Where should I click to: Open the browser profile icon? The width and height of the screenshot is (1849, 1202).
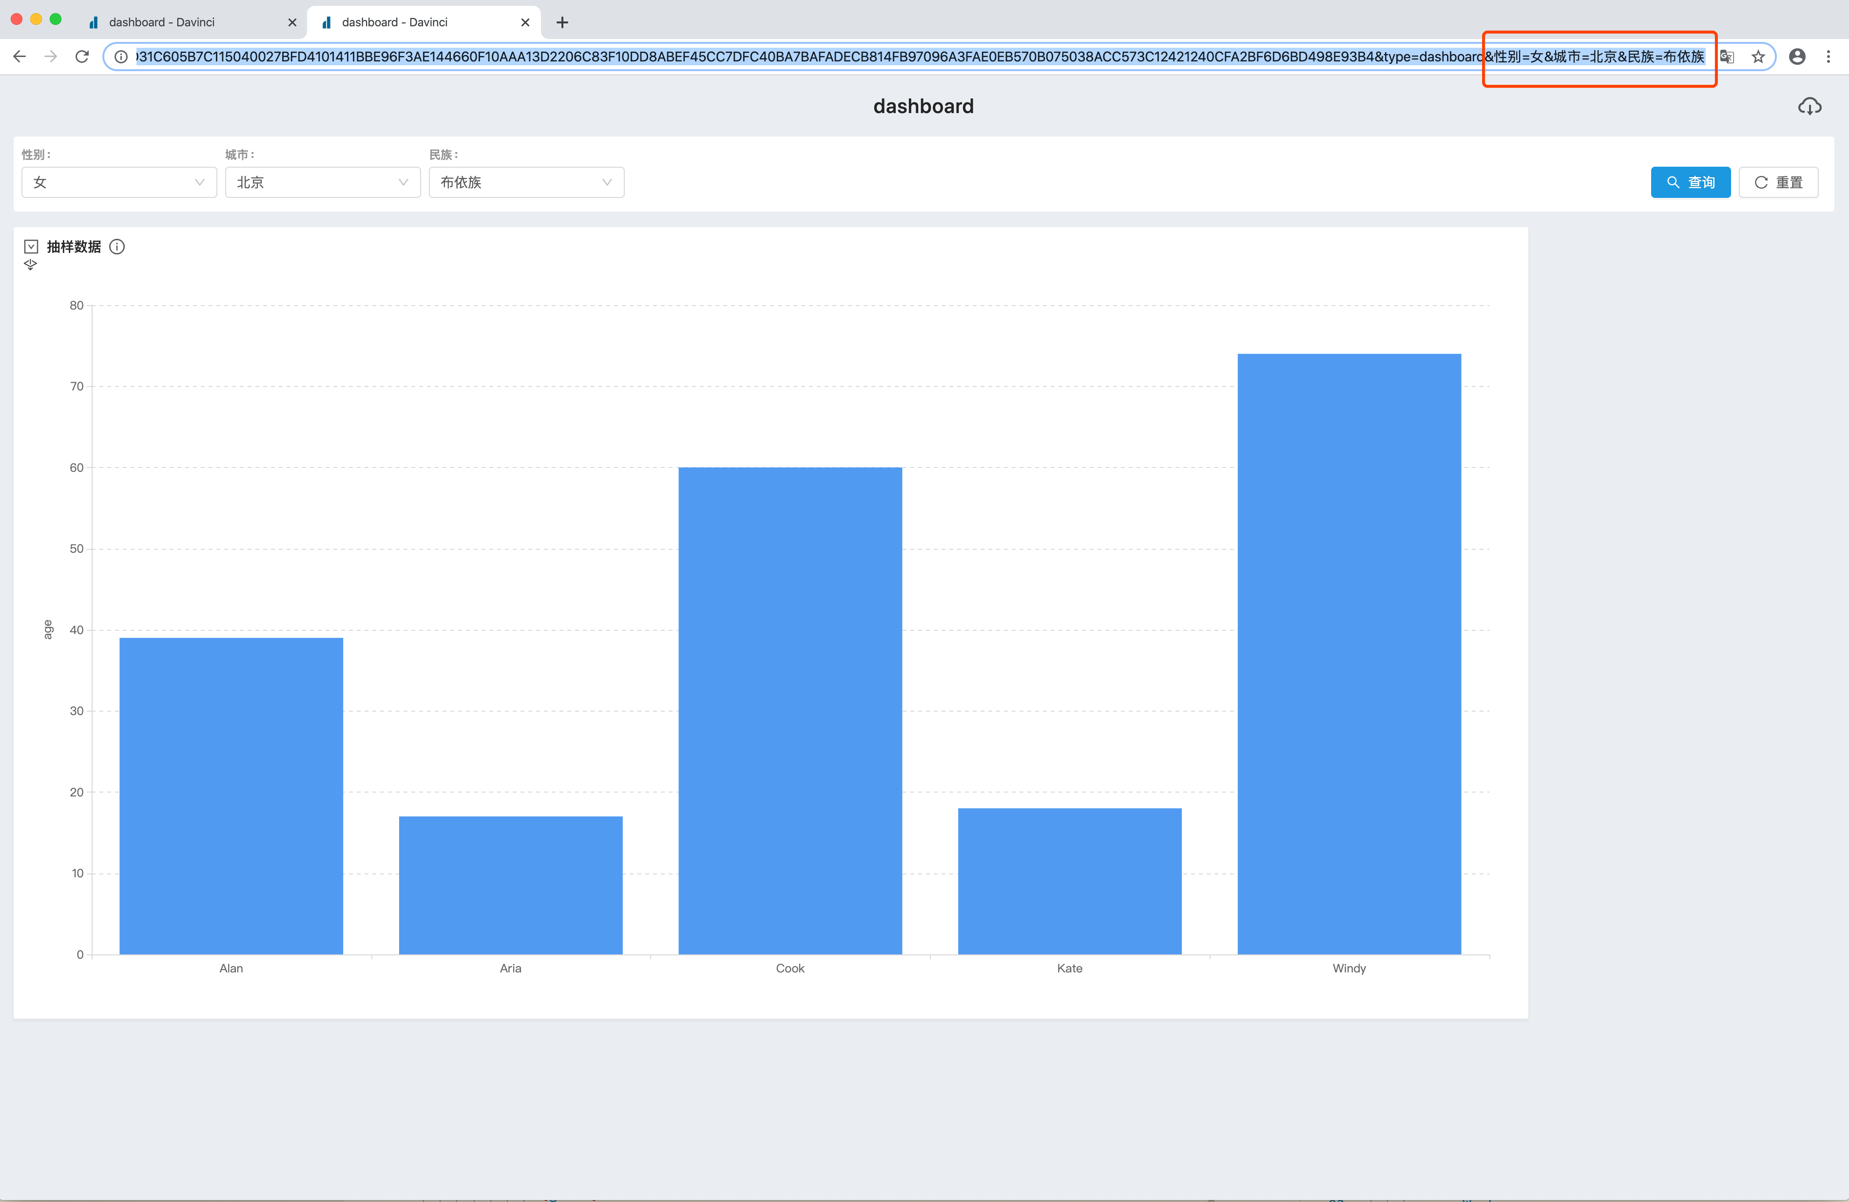pos(1797,57)
